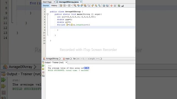177x99 pixels.
Task: Click the 'double sum=0;' code line
Action: click(64, 20)
